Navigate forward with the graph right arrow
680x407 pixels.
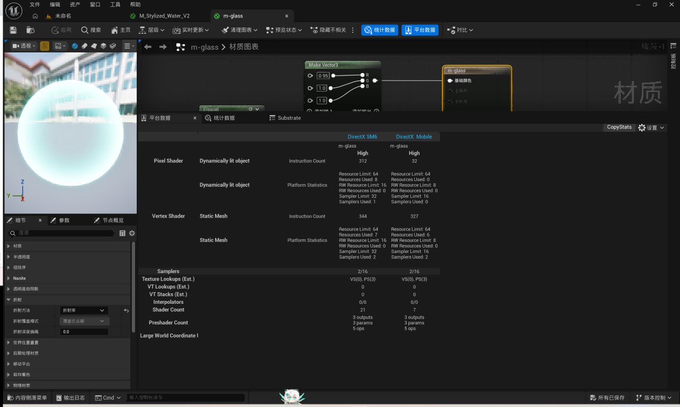(163, 47)
